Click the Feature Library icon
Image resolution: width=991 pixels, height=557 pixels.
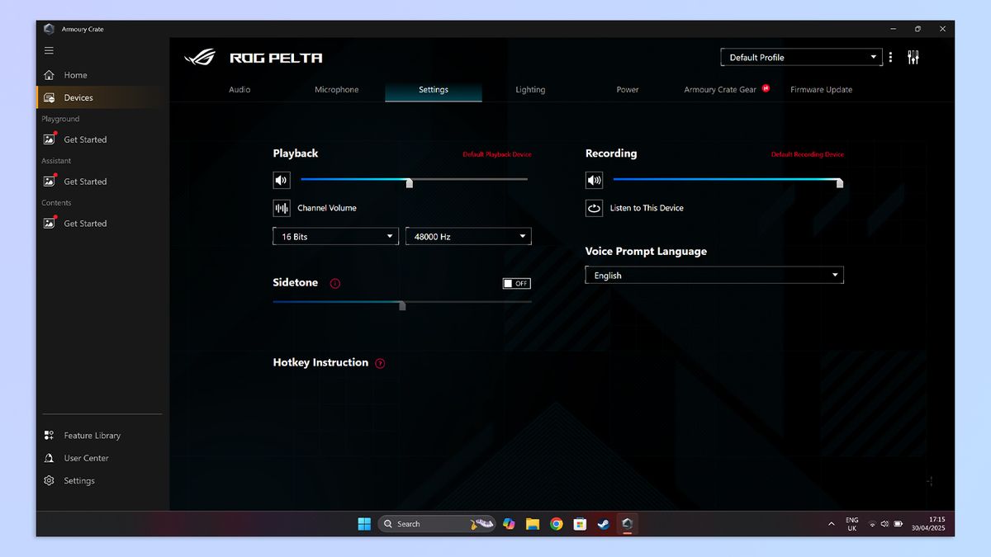click(48, 435)
